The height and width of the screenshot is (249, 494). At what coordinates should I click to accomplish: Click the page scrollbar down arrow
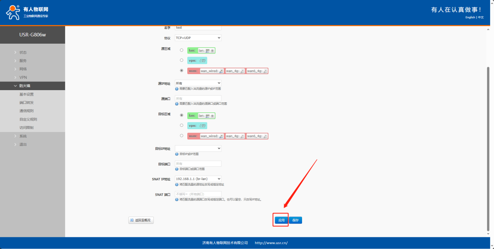pyautogui.click(x=488, y=234)
